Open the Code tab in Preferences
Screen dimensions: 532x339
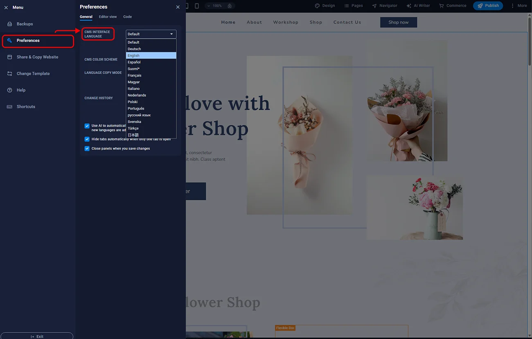pos(127,17)
